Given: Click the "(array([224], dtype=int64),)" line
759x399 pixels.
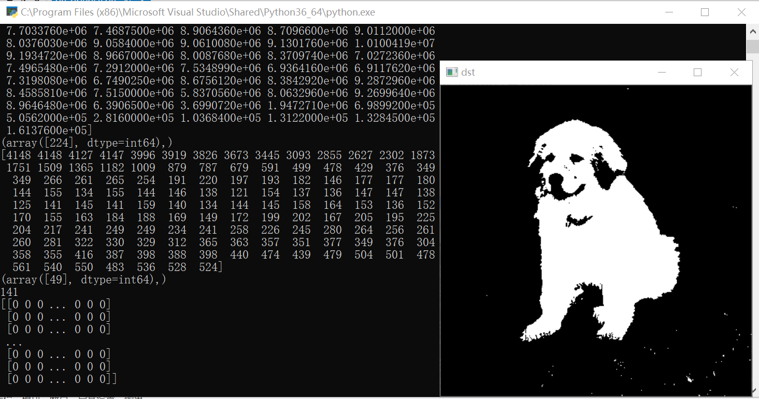Looking at the screenshot, I should [x=87, y=142].
